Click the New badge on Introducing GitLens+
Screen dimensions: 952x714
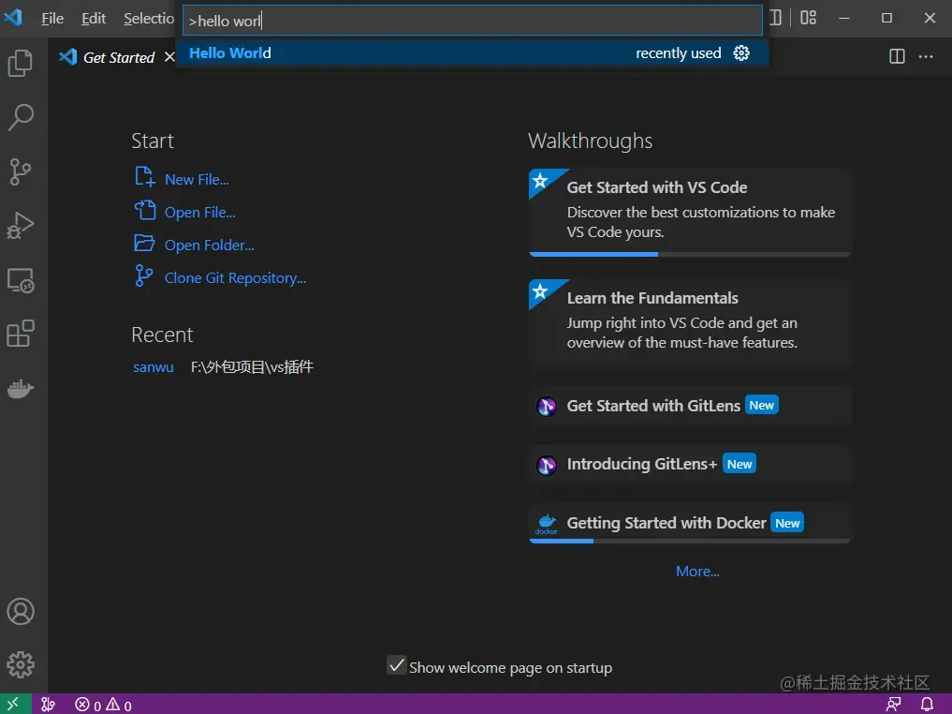740,464
